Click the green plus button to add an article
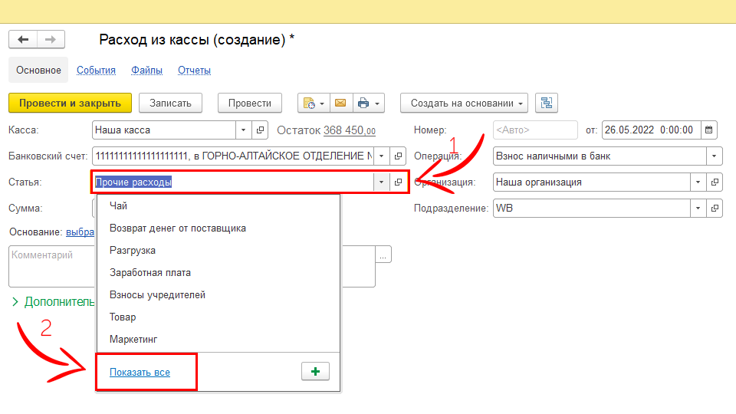 (315, 371)
